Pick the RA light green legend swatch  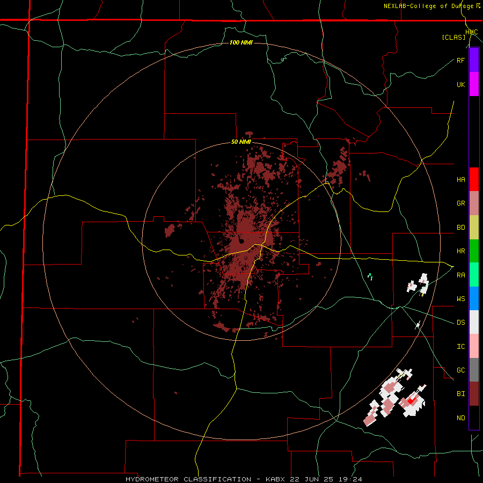tap(474, 275)
